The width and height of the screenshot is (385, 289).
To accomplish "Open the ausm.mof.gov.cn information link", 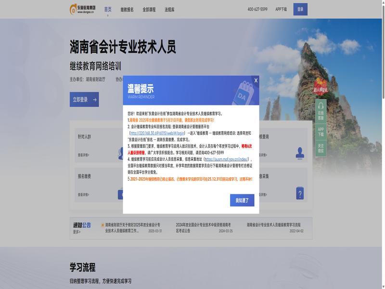I will (227, 158).
